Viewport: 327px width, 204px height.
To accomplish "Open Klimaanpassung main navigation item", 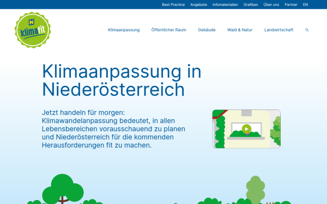I will [124, 30].
